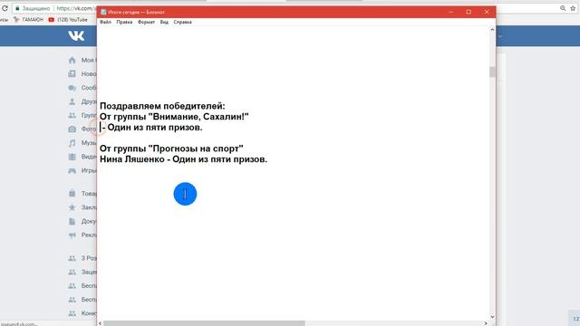Viewport: 580px width, 326px height.
Task: Click the Notepad scrollbar down arrow
Action: 492,317
